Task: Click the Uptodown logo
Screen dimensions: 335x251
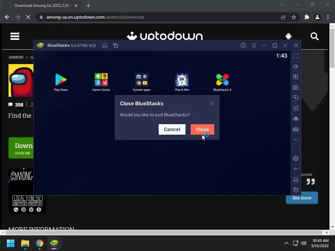Action: [165, 36]
